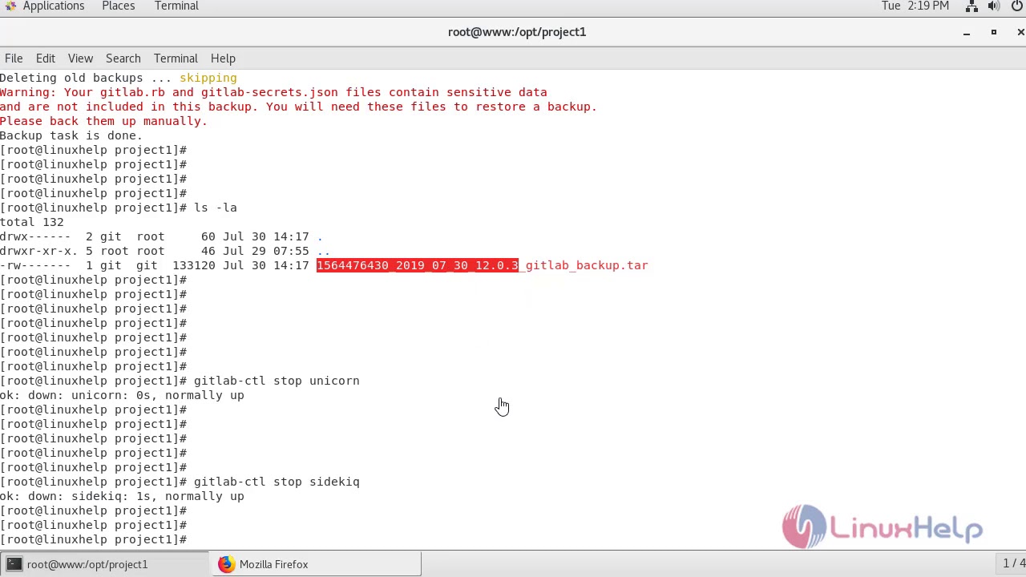Viewport: 1026px width, 577px height.
Task: Click the 'gitlab-ctl stop sidekiq' command
Action: (x=277, y=482)
